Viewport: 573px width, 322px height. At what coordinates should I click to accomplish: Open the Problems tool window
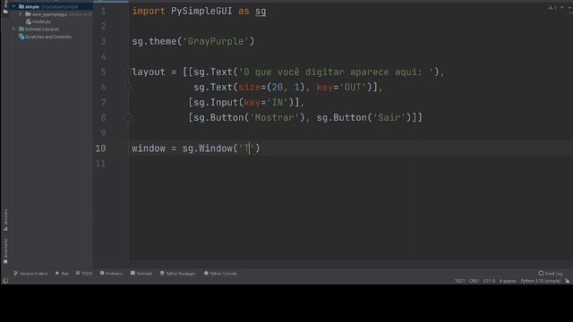tap(111, 274)
